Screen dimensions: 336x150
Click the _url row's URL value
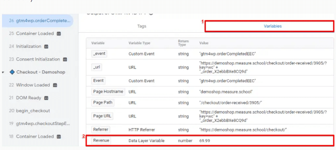tap(263, 67)
